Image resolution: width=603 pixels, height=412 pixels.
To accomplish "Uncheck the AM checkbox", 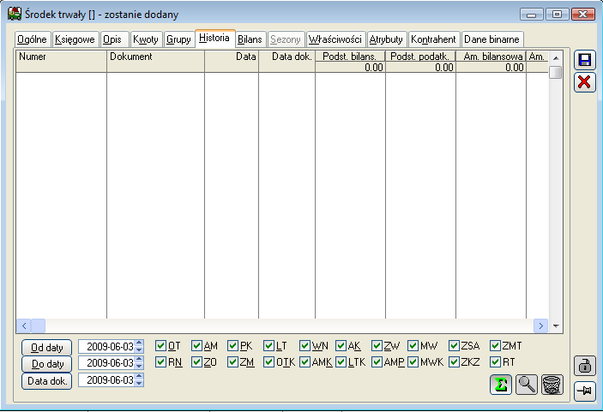I will 197,346.
